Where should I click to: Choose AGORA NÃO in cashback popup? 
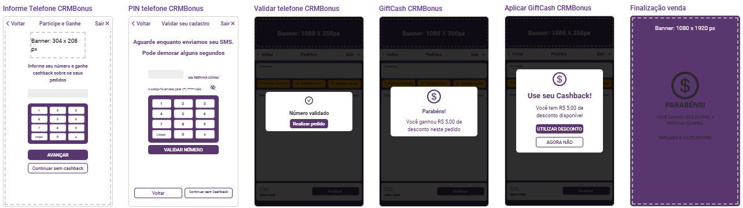pos(560,142)
